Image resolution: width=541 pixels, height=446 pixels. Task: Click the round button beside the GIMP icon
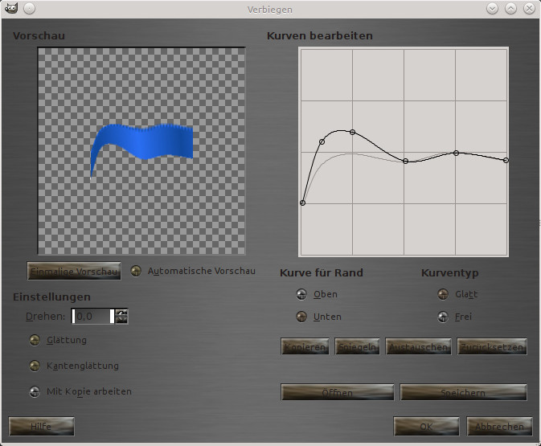(29, 9)
